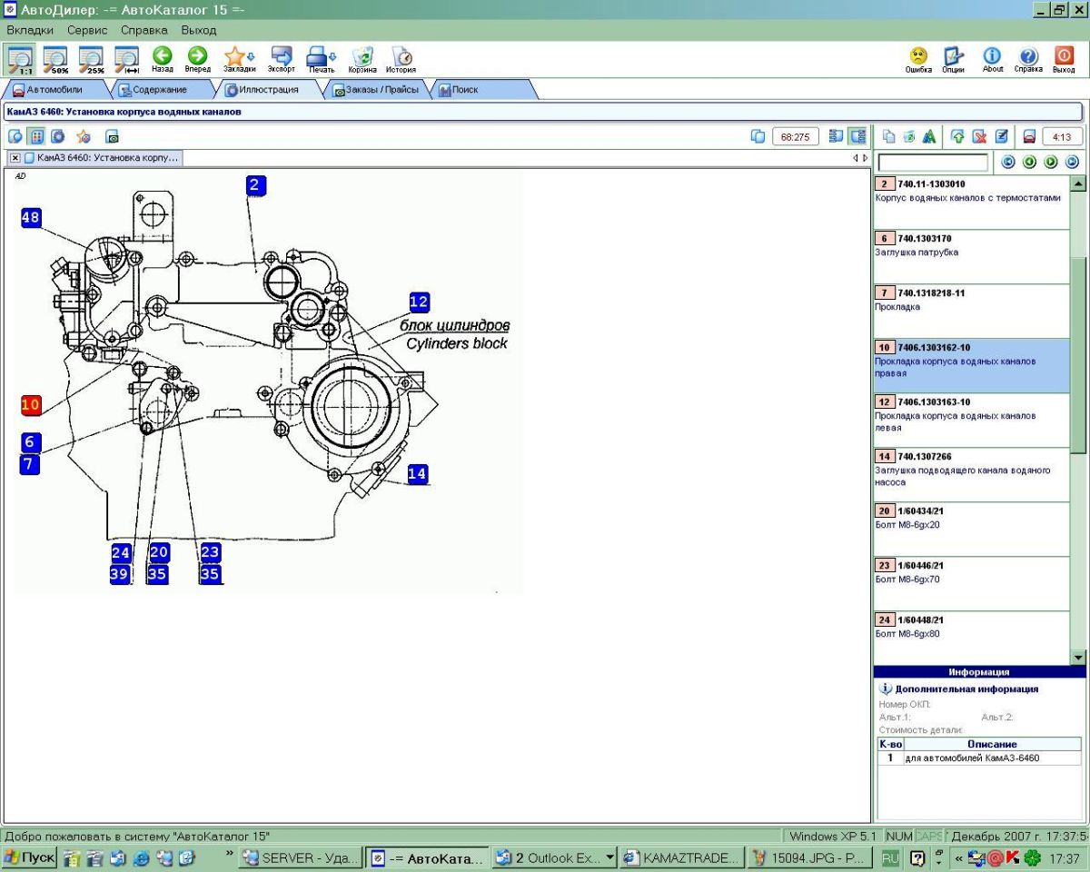This screenshot has height=872, width=1090.
Task: Click the magnifier icon in illustration toolbar
Action: coord(15,136)
